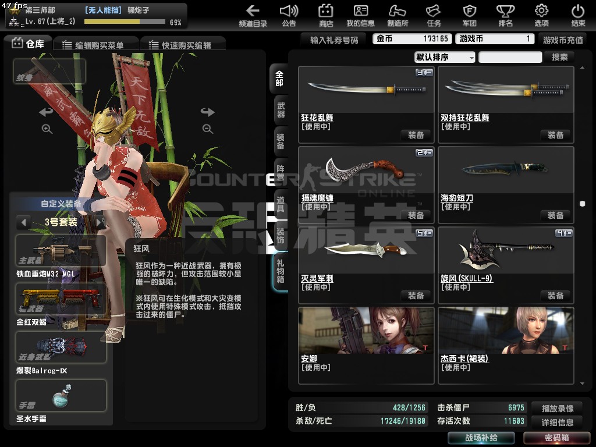The height and width of the screenshot is (447, 596).
Task: Select the 阵营 category tab
Action: (281, 173)
